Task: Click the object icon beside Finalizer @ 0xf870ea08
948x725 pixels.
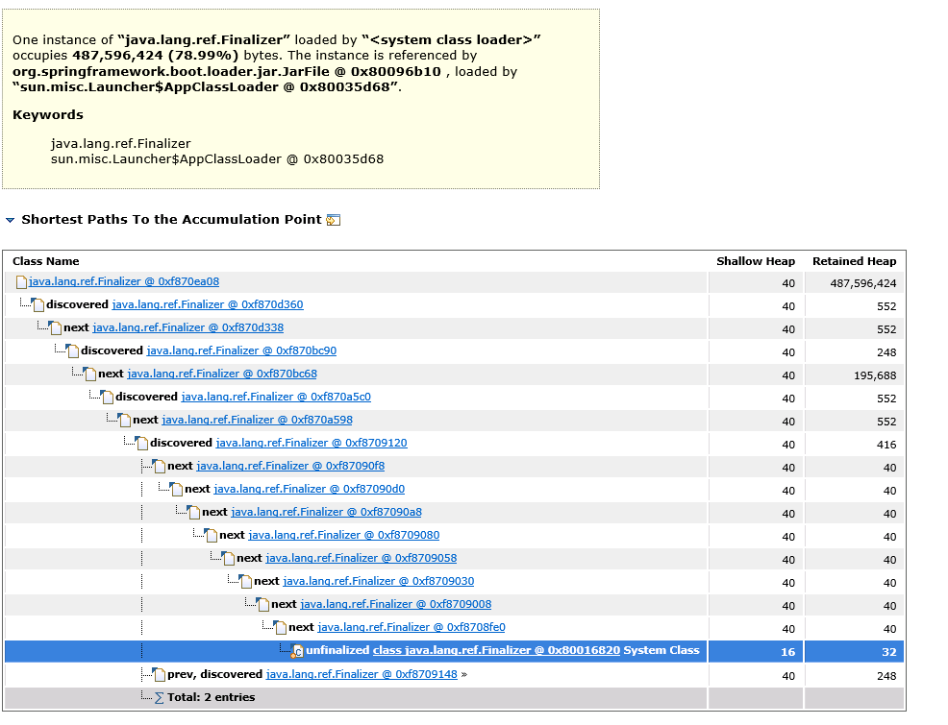Action: (21, 281)
